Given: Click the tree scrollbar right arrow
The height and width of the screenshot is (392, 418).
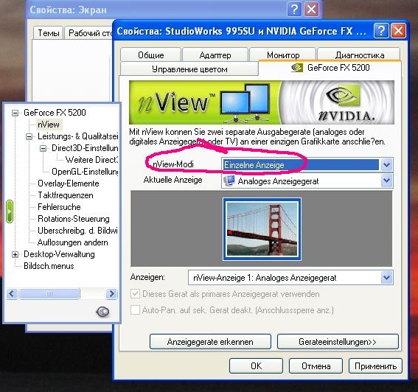Looking at the screenshot, I should pos(111,294).
